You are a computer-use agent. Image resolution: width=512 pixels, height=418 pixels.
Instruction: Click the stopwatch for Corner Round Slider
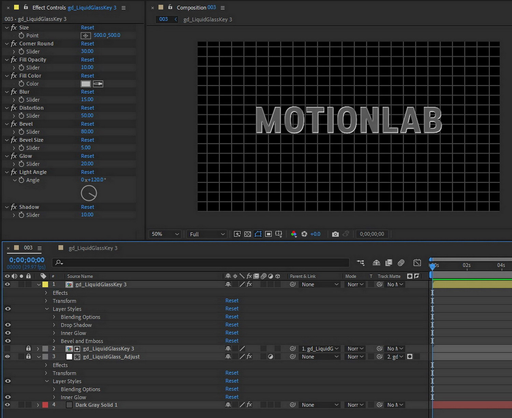22,52
